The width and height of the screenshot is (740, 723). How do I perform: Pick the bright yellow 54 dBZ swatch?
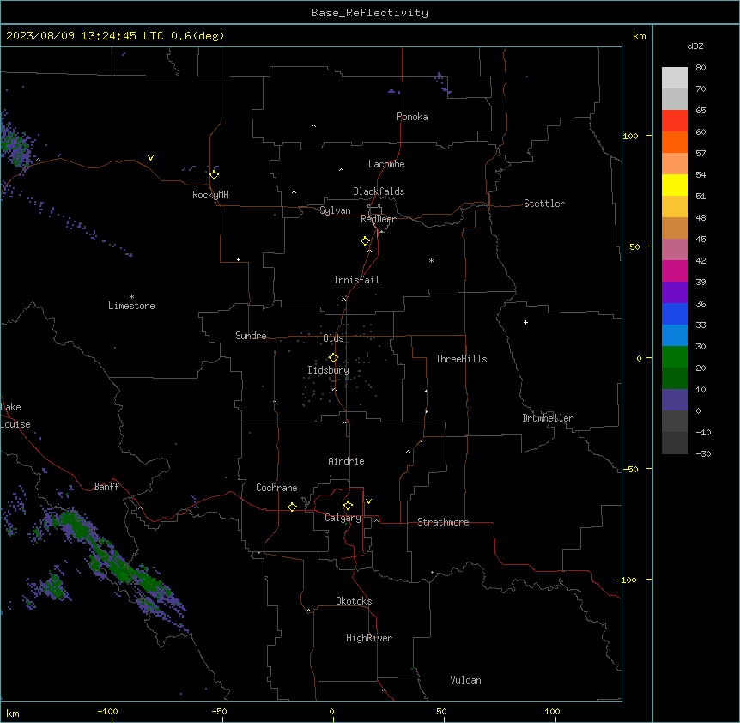point(675,185)
